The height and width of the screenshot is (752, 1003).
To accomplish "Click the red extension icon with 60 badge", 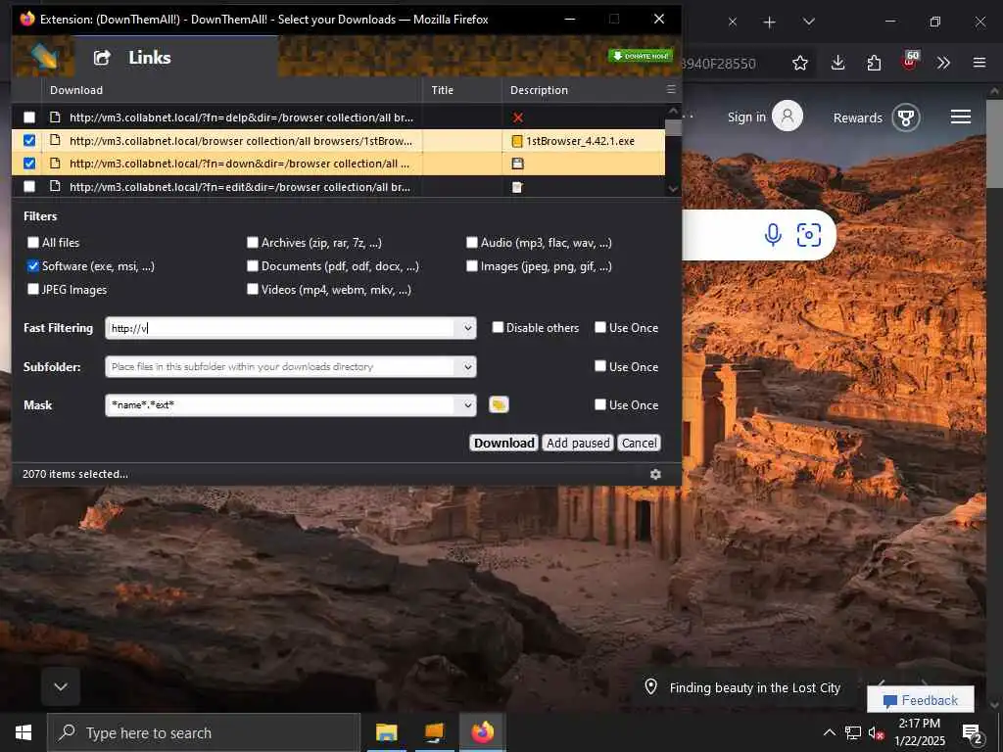I will pyautogui.click(x=910, y=61).
